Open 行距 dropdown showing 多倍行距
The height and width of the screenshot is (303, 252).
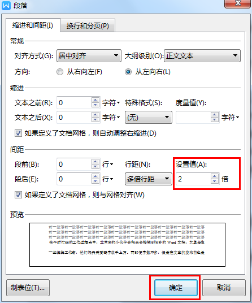click(148, 179)
